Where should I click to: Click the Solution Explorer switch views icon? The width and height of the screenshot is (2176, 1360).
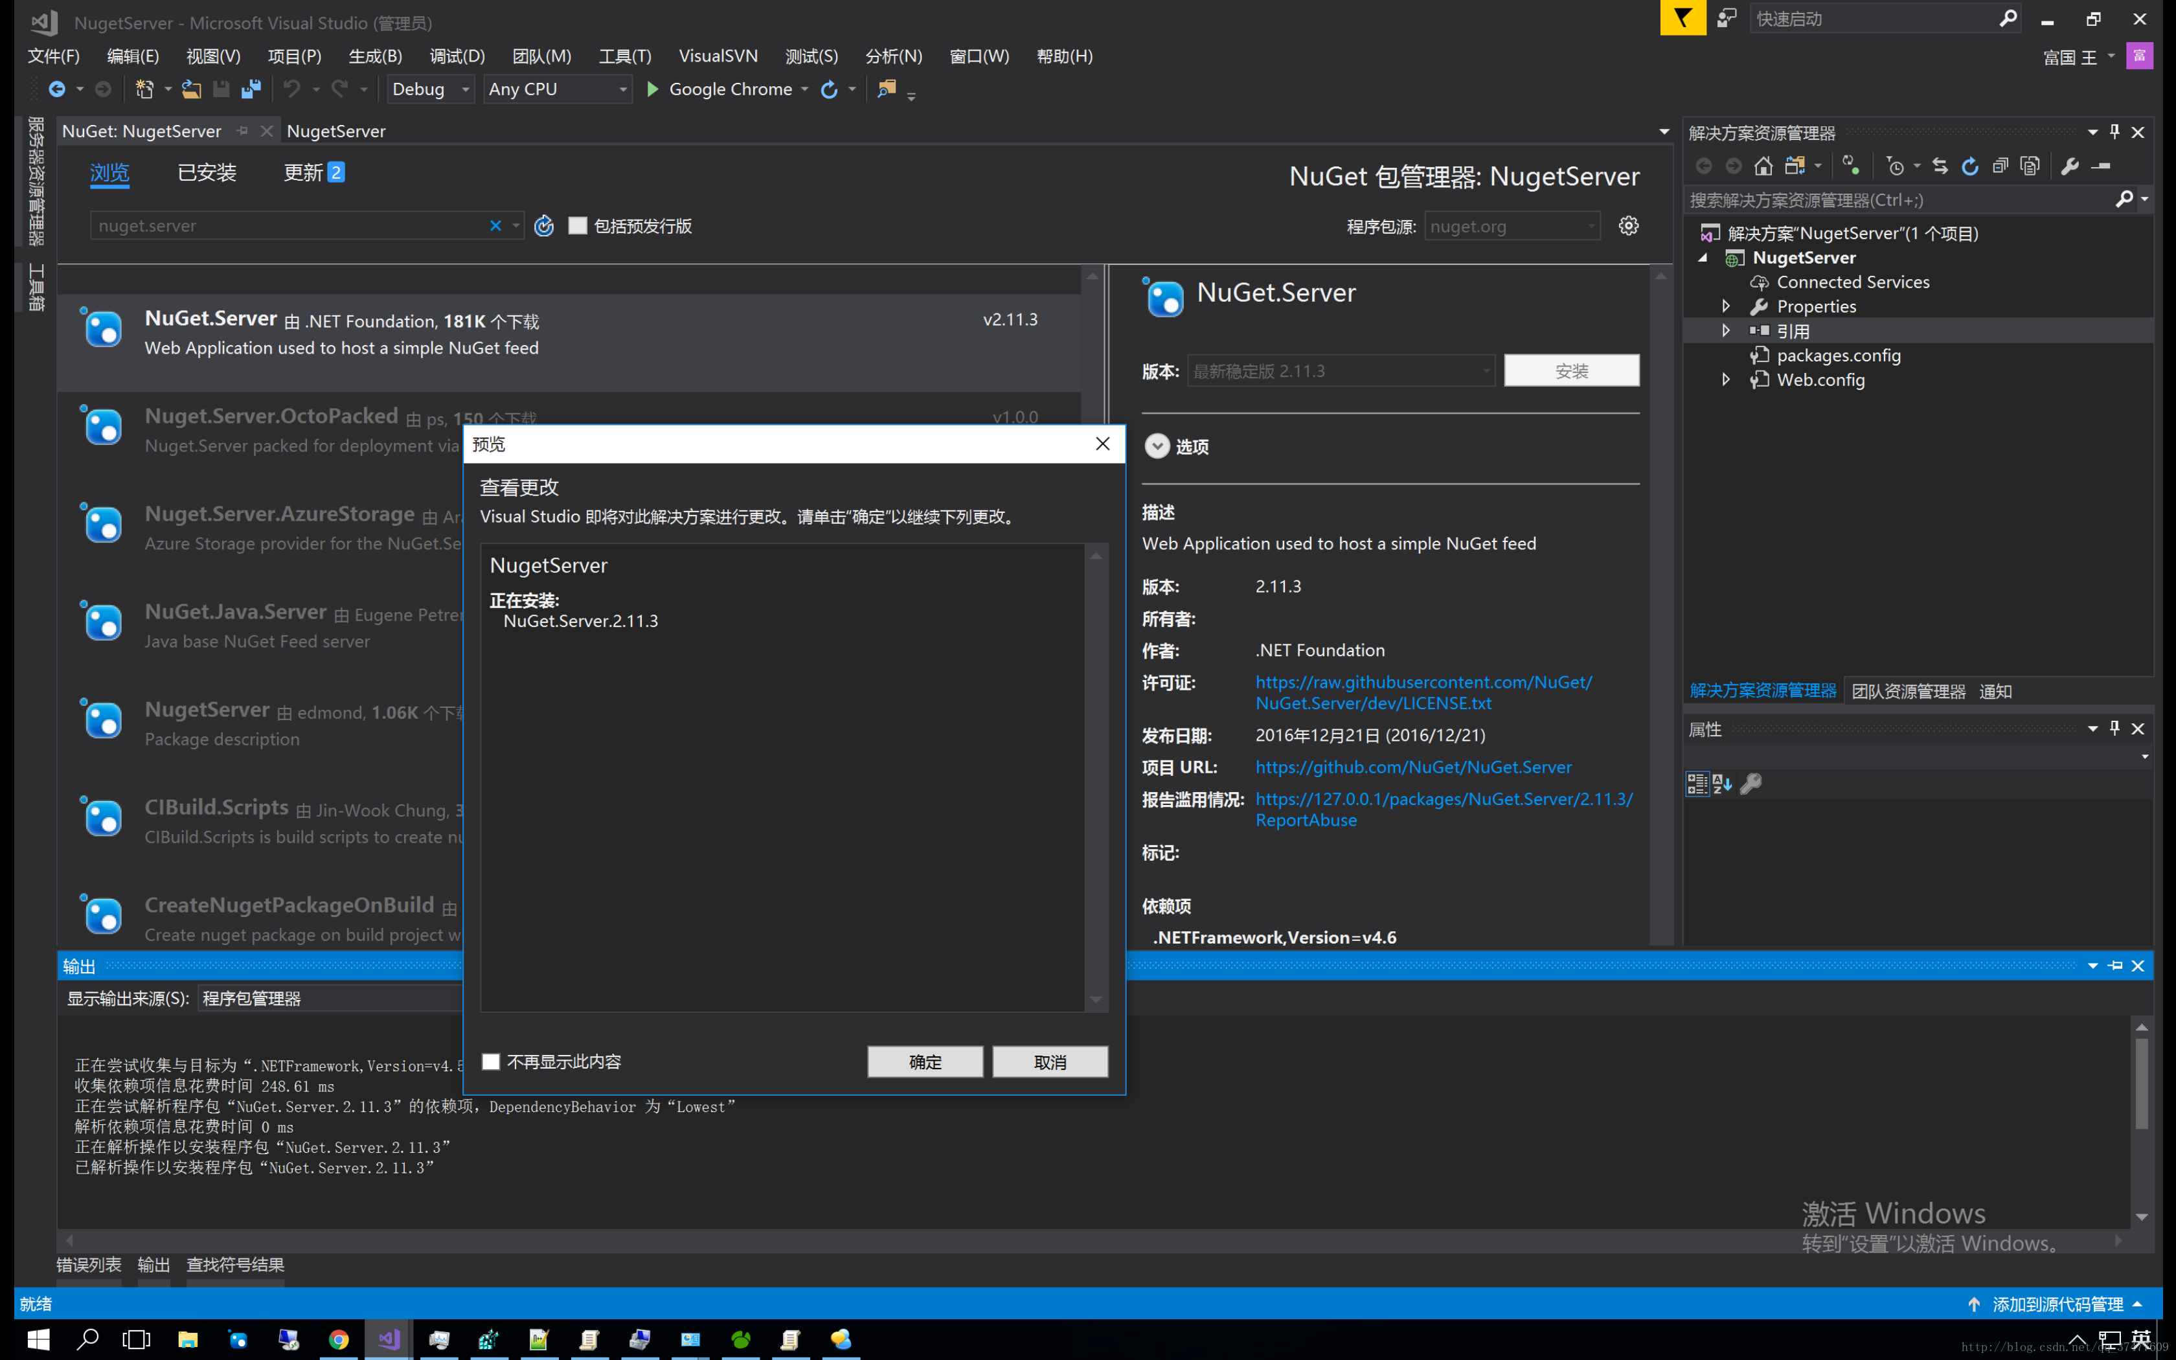1795,166
